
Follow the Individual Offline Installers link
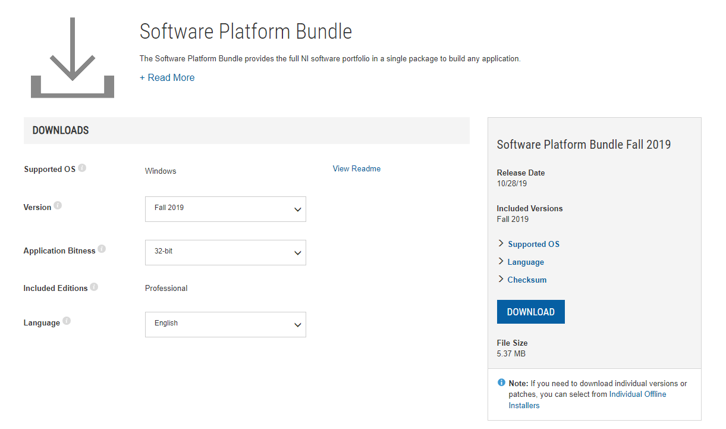click(637, 394)
